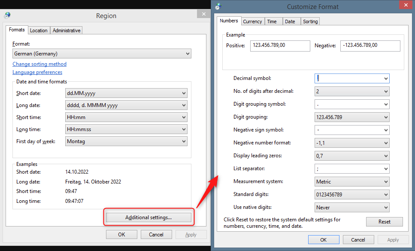Click the Additional settings button
The width and height of the screenshot is (415, 251).
(x=148, y=217)
